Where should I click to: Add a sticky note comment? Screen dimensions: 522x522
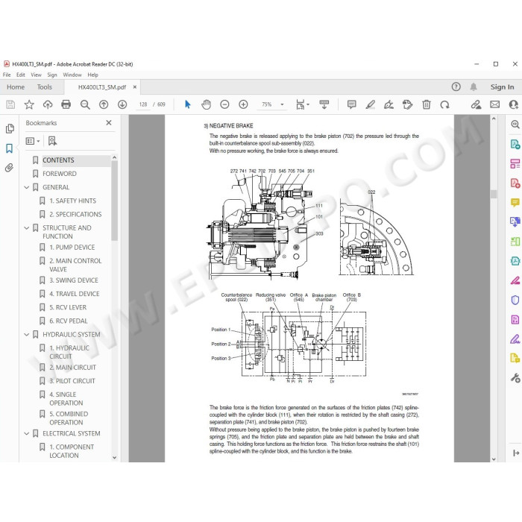[x=351, y=104]
